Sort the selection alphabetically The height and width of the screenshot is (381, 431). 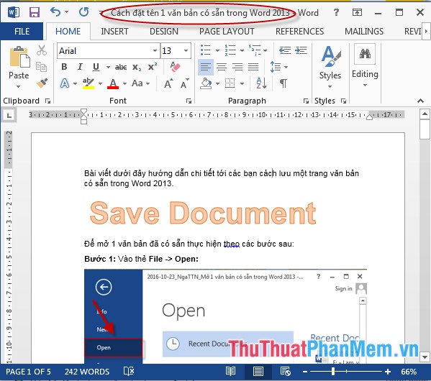tap(261, 83)
